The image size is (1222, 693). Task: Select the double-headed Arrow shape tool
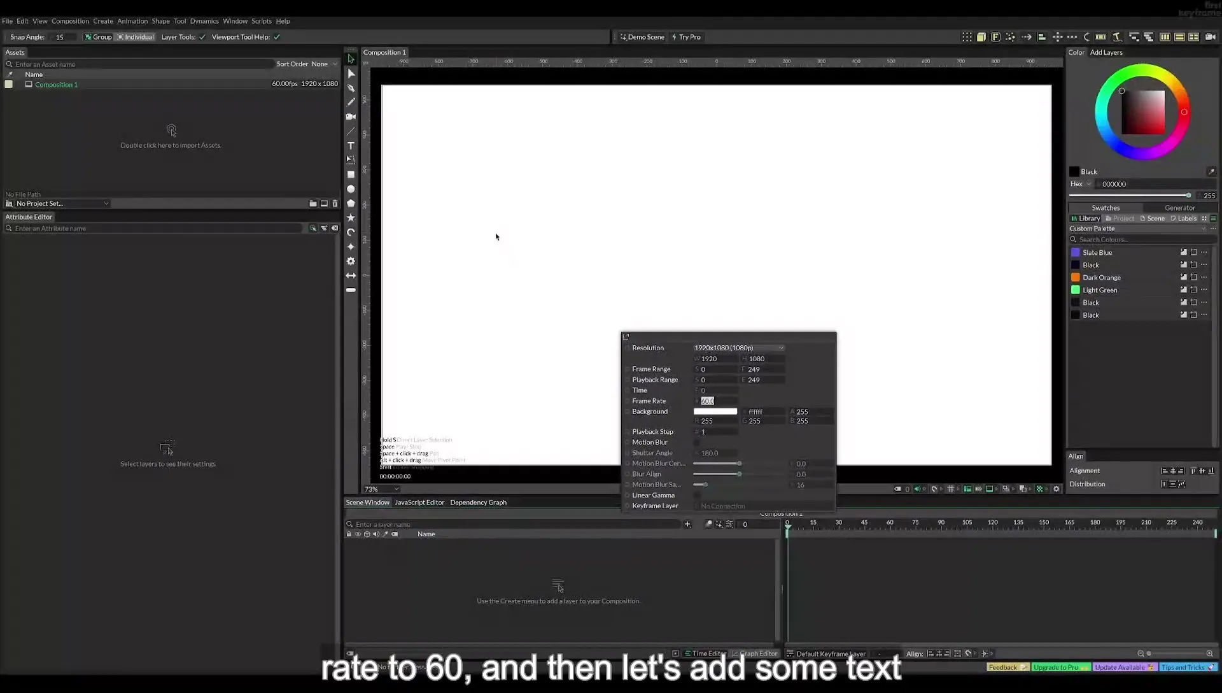tap(351, 276)
